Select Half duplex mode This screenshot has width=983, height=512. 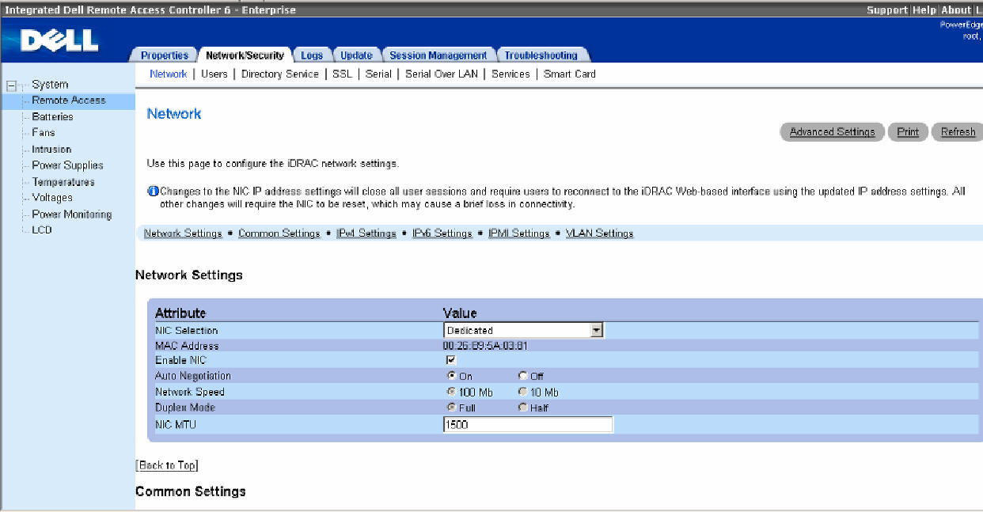click(522, 408)
